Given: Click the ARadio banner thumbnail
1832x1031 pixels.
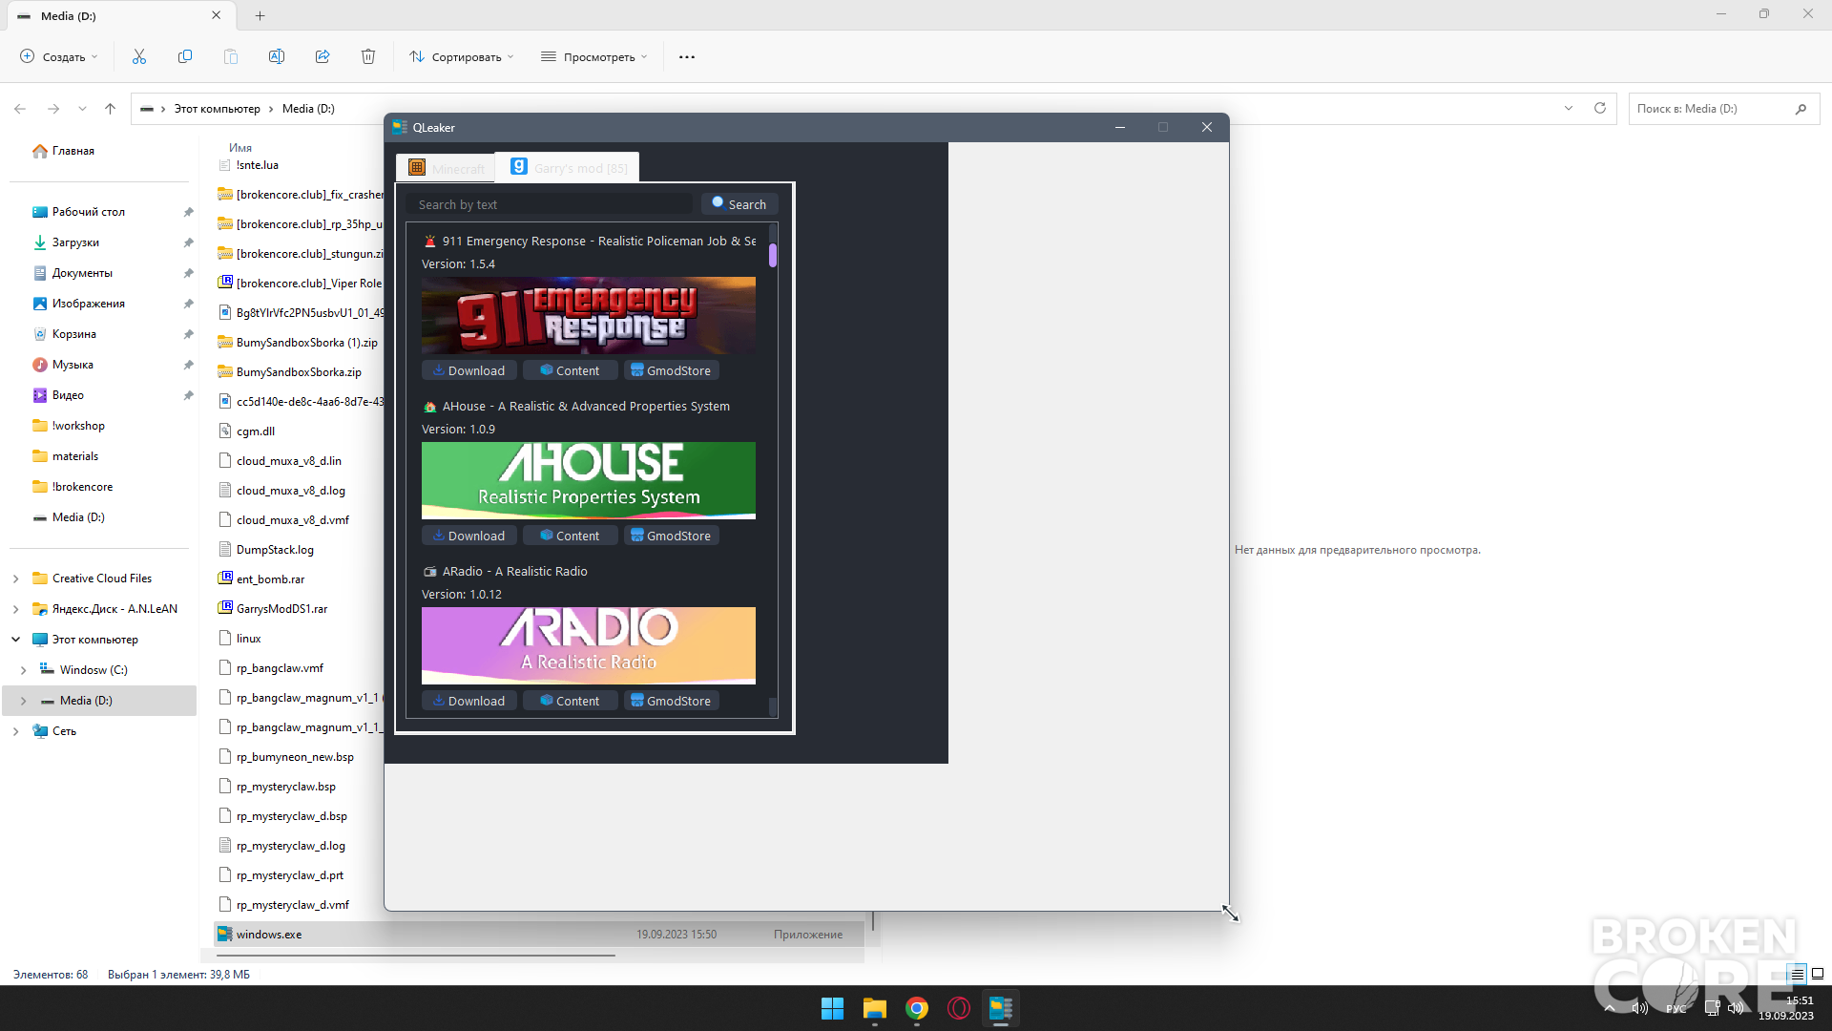Looking at the screenshot, I should click(x=589, y=645).
